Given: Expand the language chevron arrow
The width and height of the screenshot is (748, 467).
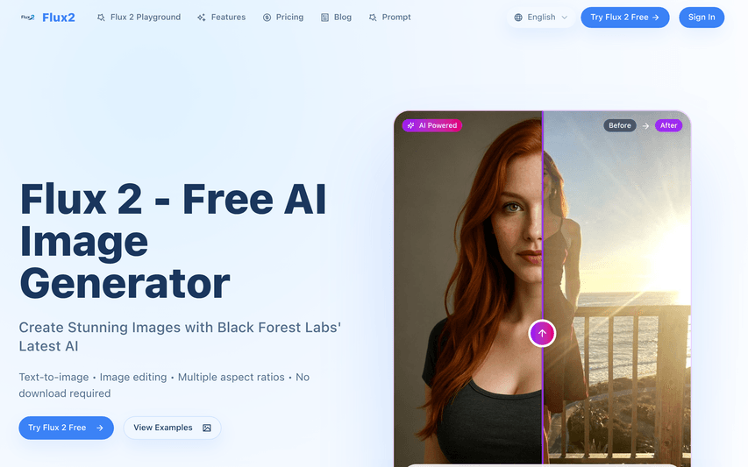Looking at the screenshot, I should (x=565, y=18).
